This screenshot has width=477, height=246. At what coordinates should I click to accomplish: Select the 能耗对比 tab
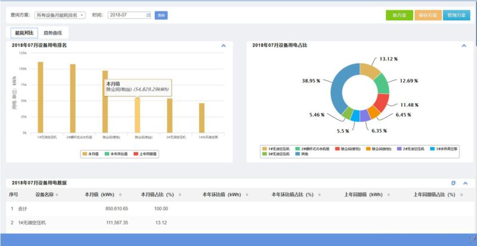[24, 33]
